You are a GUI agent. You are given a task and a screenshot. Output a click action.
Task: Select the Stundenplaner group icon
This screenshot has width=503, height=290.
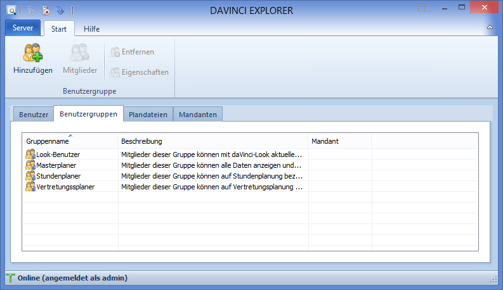[x=30, y=175]
